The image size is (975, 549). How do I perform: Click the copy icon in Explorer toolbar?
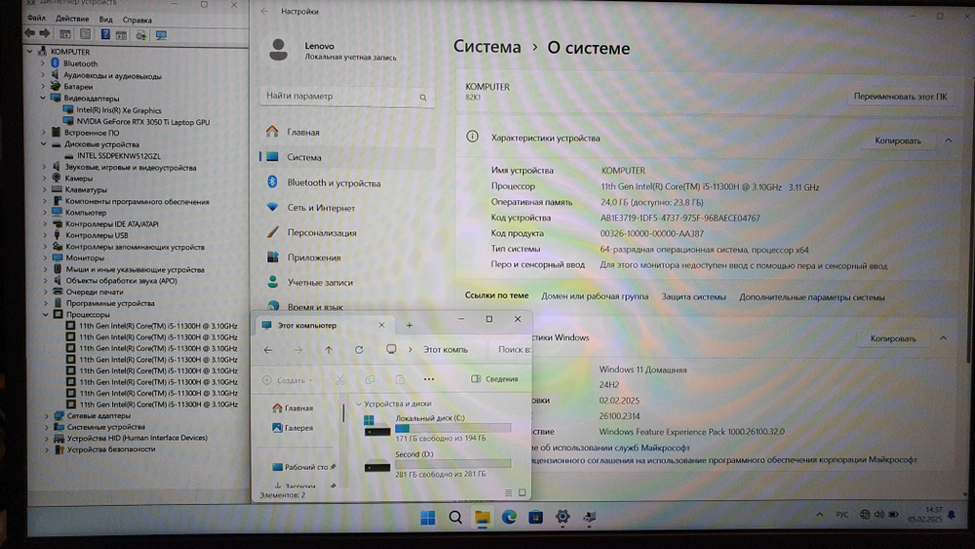point(370,379)
